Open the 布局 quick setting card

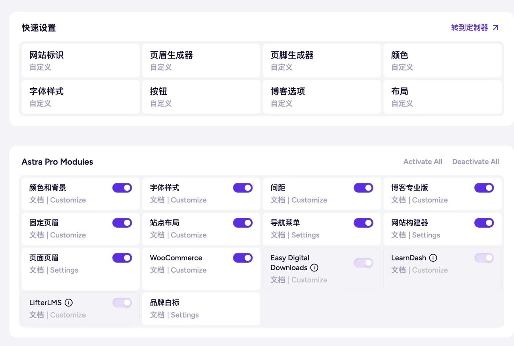pyautogui.click(x=443, y=97)
